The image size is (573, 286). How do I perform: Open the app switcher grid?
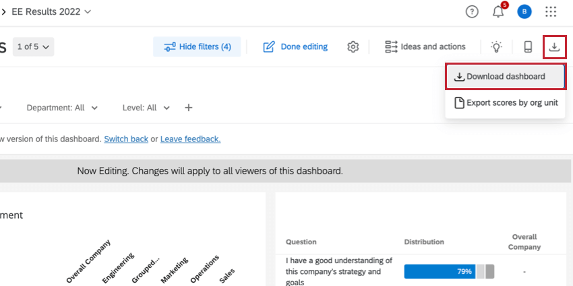click(551, 11)
